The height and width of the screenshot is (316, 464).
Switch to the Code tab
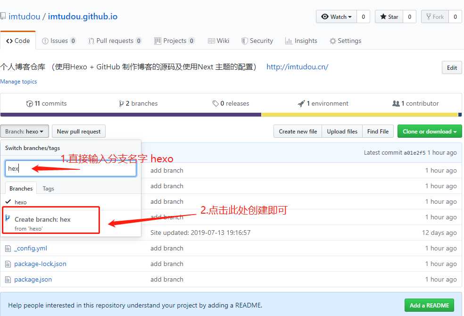click(x=18, y=41)
